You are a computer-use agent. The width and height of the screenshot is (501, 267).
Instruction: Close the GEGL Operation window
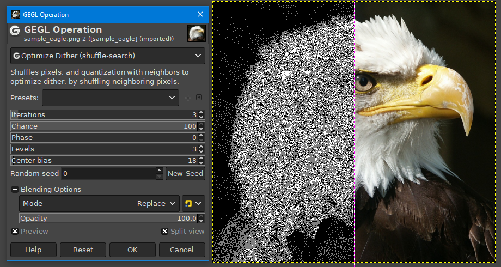tap(200, 14)
